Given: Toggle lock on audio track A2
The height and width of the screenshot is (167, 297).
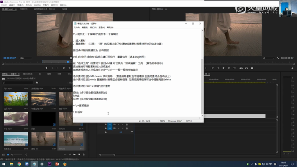Looking at the screenshot, I should tap(106, 124).
